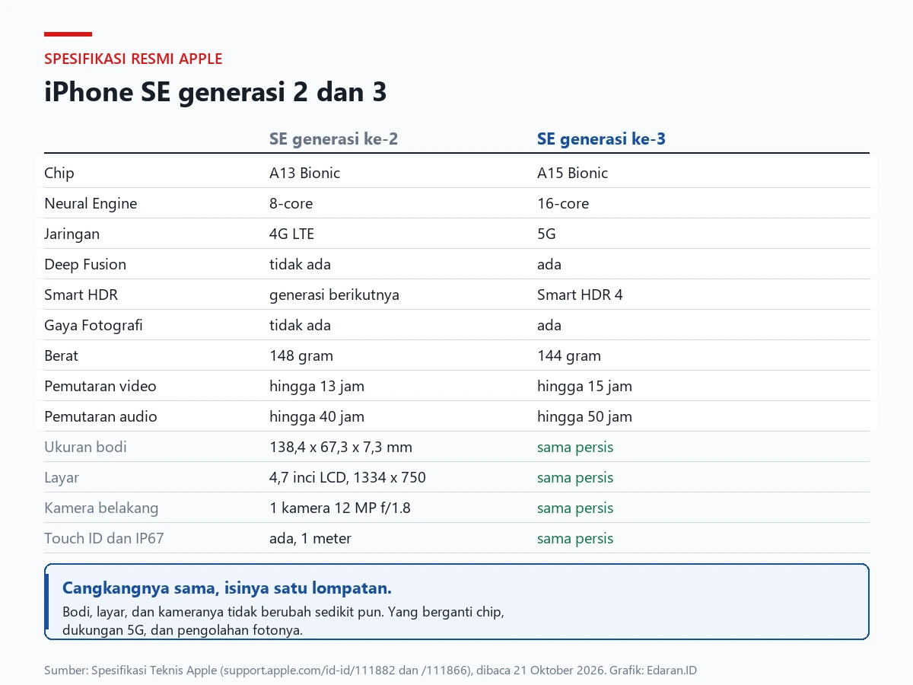Click "sama persis" in the Layar row

(x=575, y=477)
